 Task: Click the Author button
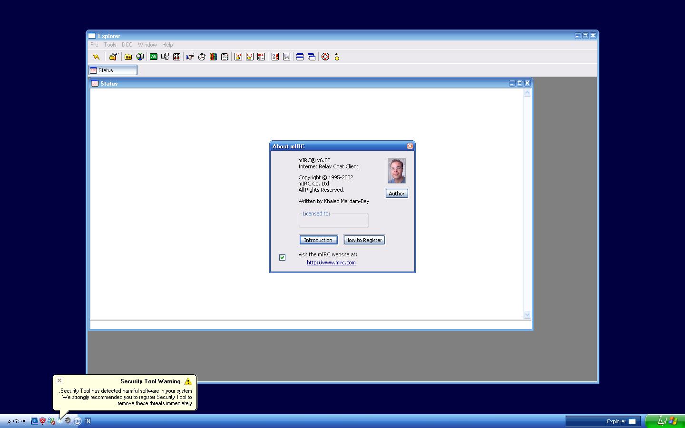(x=396, y=193)
